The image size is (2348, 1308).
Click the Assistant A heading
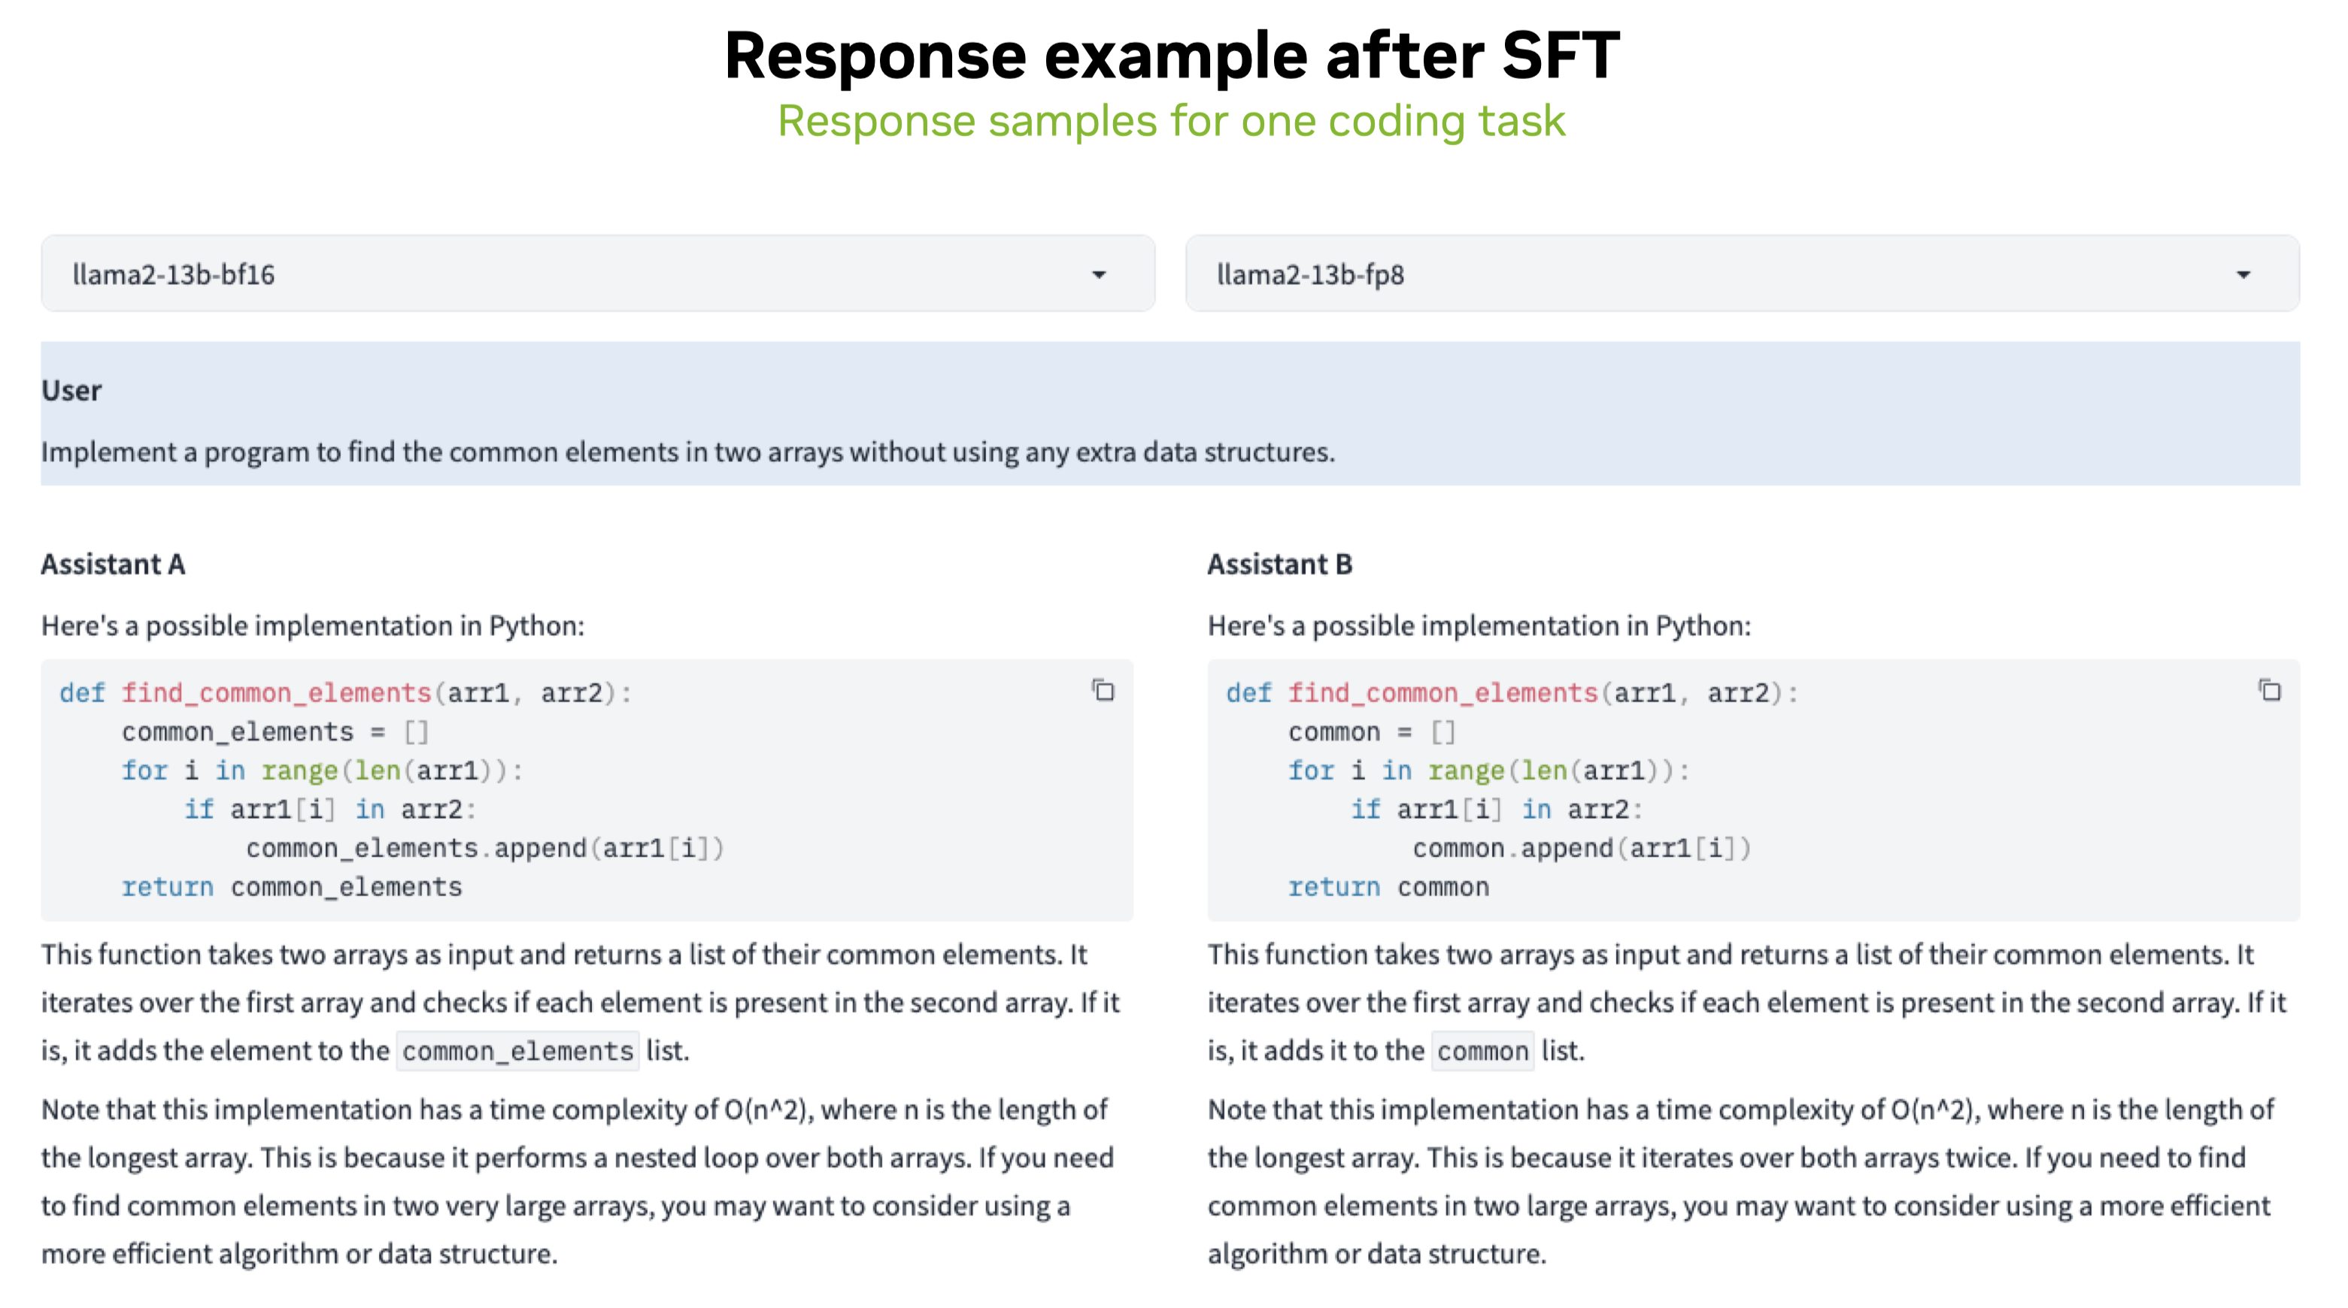[x=113, y=564]
